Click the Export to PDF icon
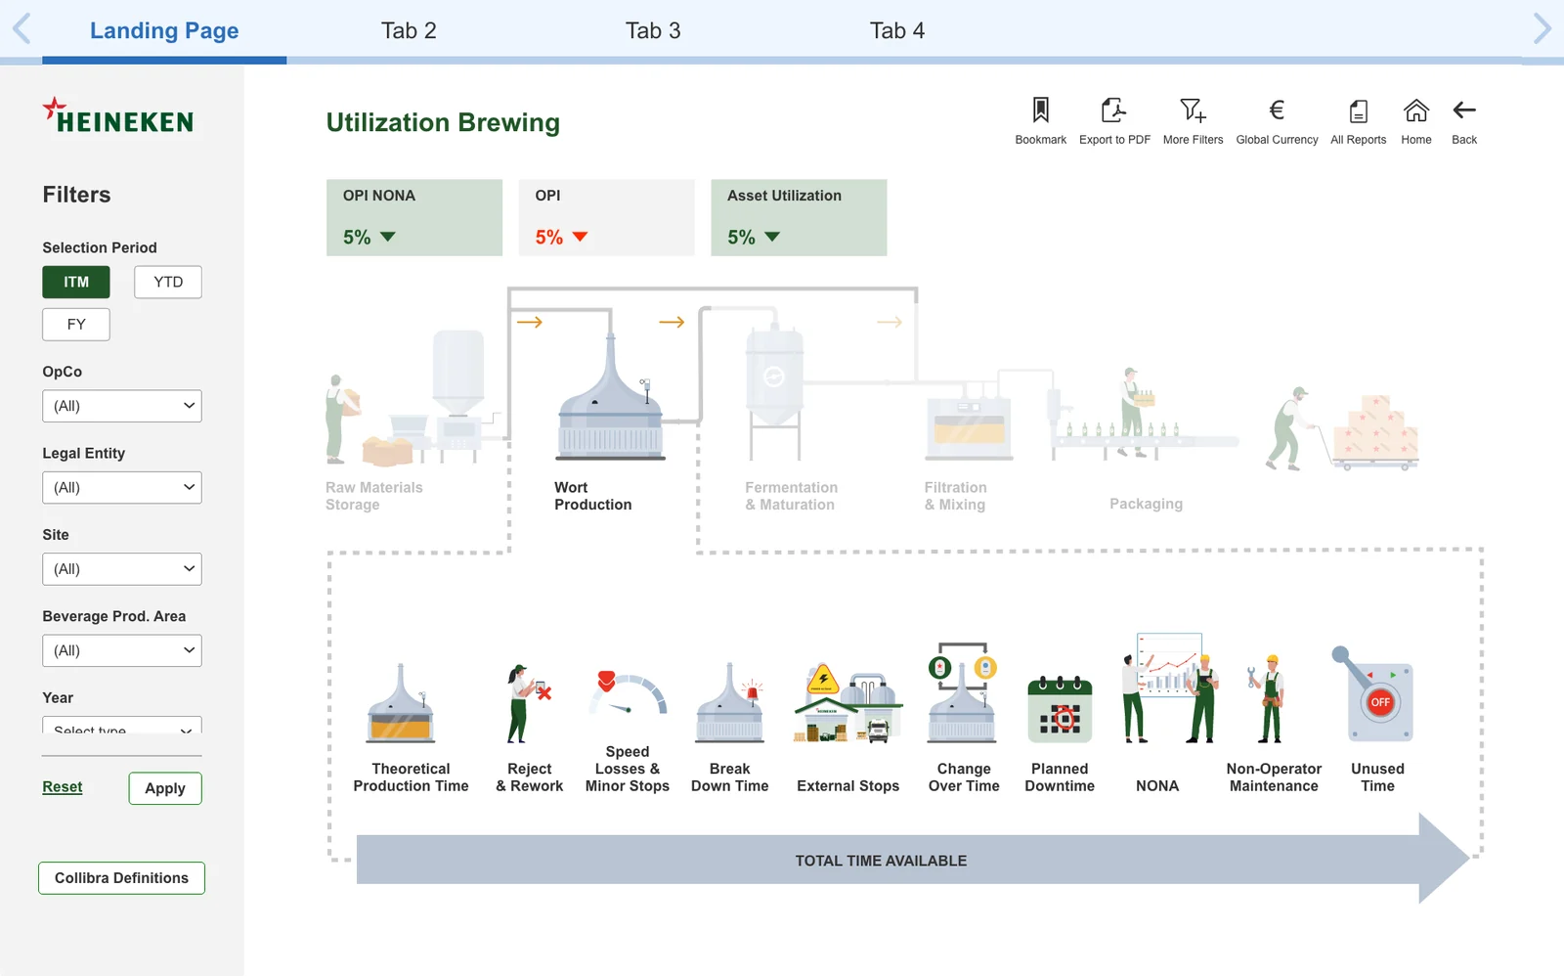 click(1113, 110)
